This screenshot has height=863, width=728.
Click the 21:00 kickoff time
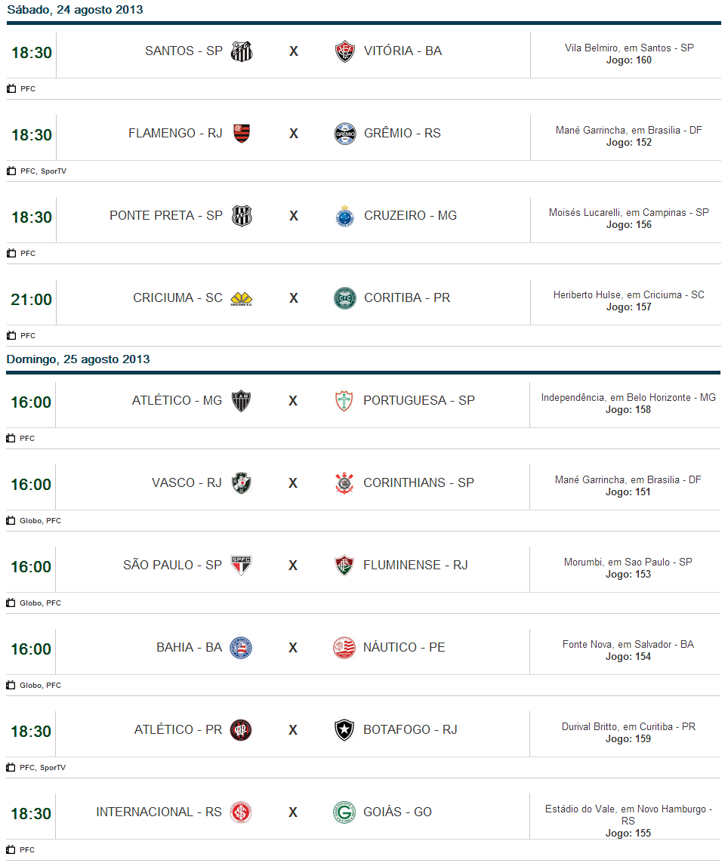click(x=31, y=300)
